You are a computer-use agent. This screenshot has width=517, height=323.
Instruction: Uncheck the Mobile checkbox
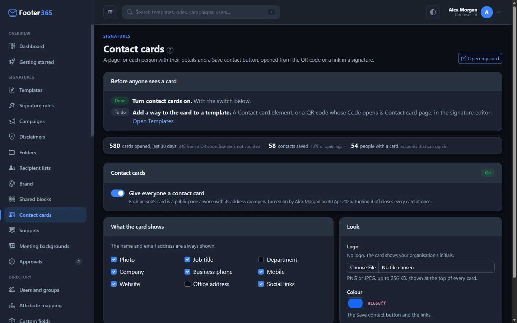[261, 272]
